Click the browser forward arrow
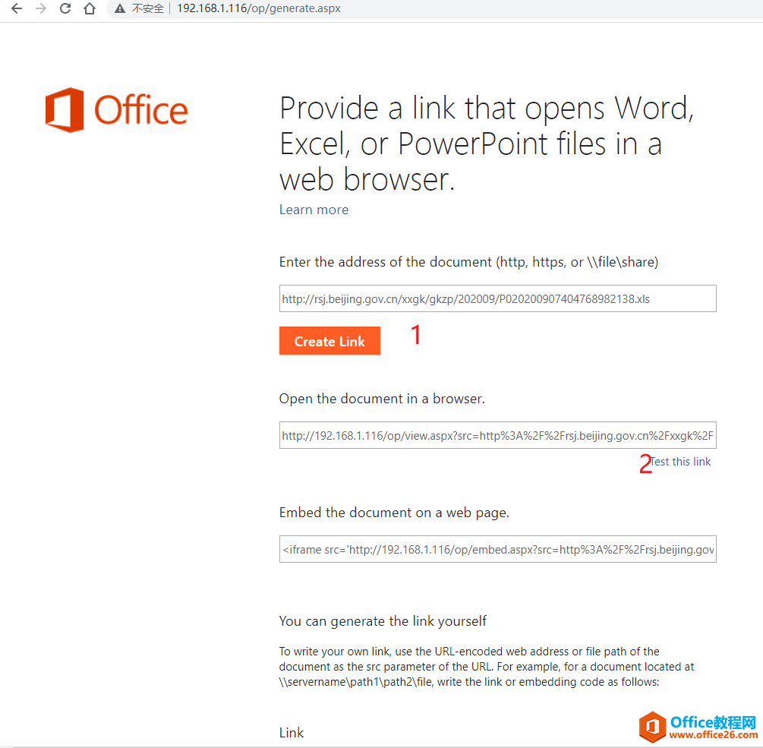The height and width of the screenshot is (748, 763). [40, 9]
